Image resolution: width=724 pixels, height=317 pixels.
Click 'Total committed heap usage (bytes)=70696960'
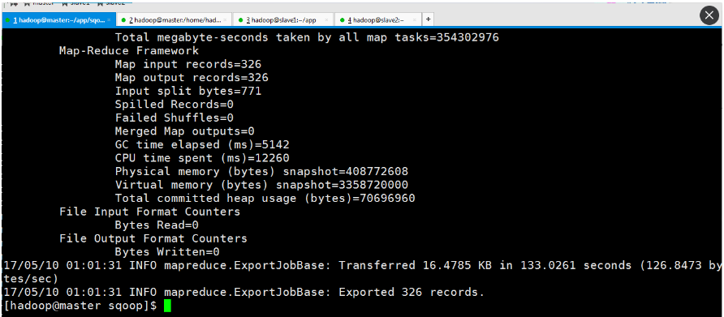(265, 199)
